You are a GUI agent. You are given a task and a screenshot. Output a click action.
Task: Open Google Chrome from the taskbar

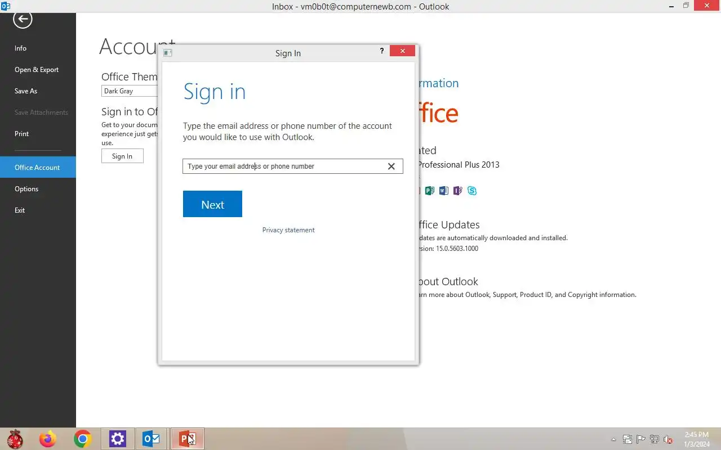click(x=82, y=439)
